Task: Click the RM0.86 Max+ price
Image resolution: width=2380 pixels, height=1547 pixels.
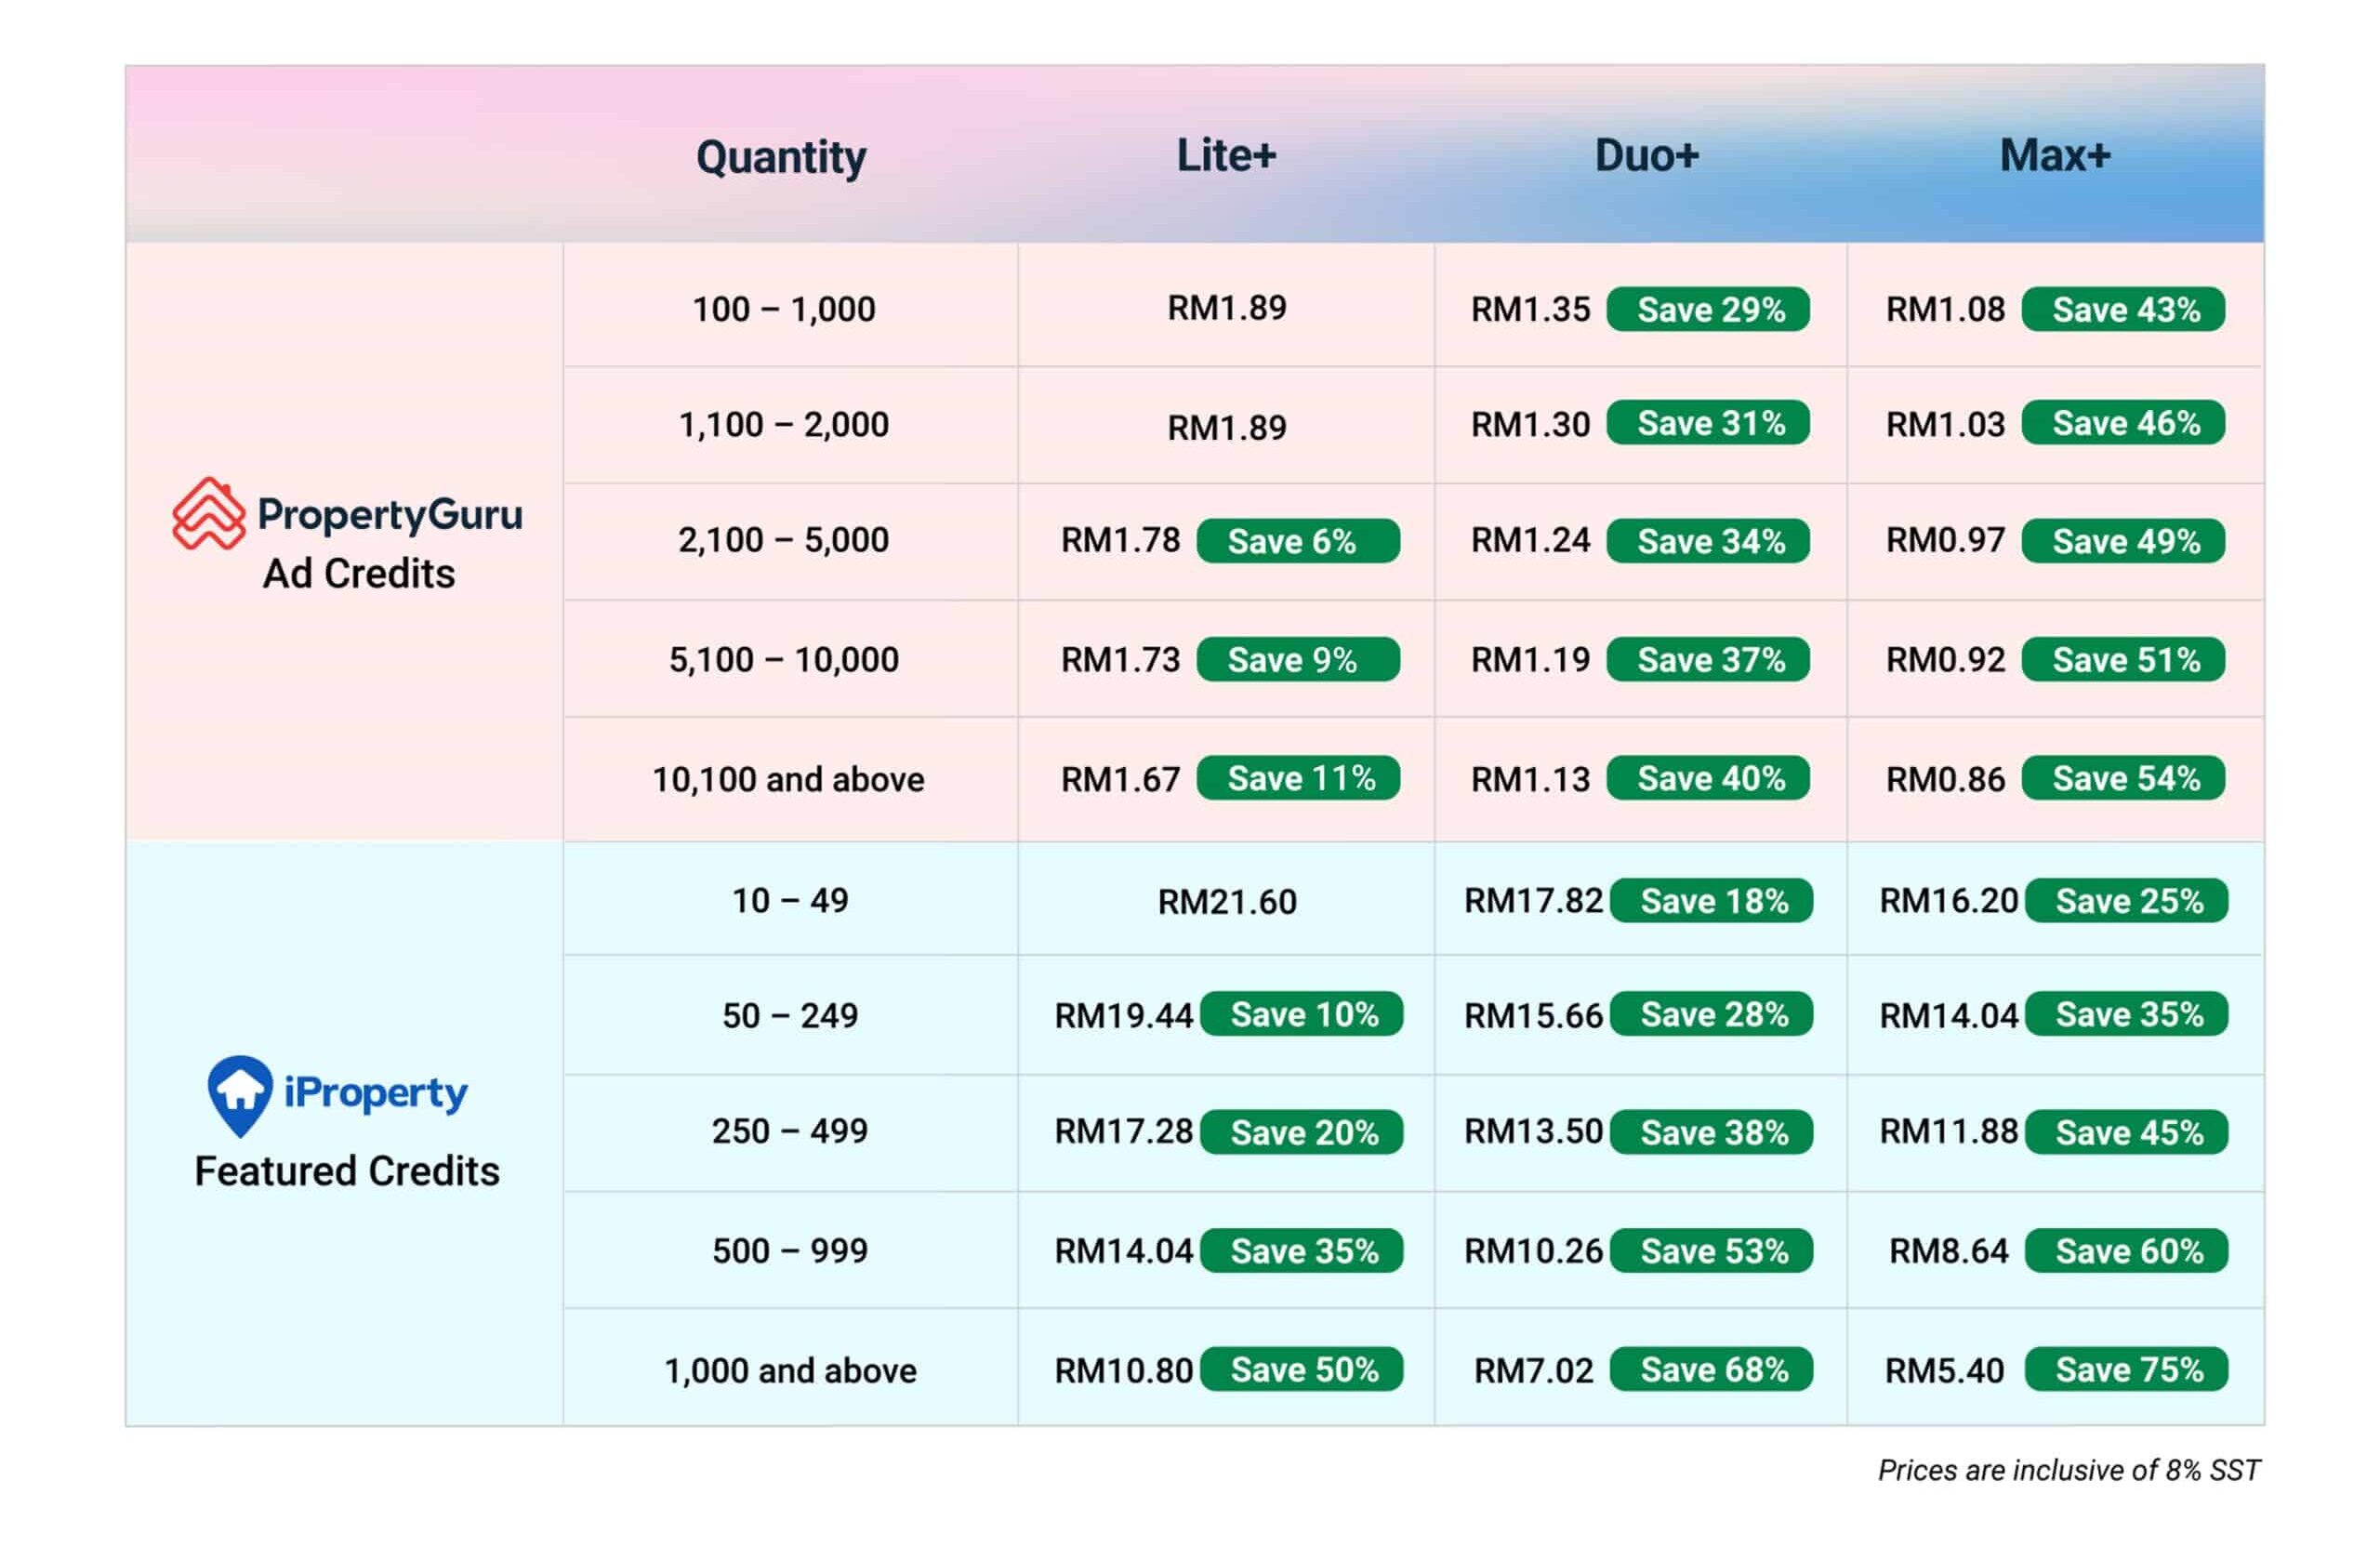Action: [1945, 779]
